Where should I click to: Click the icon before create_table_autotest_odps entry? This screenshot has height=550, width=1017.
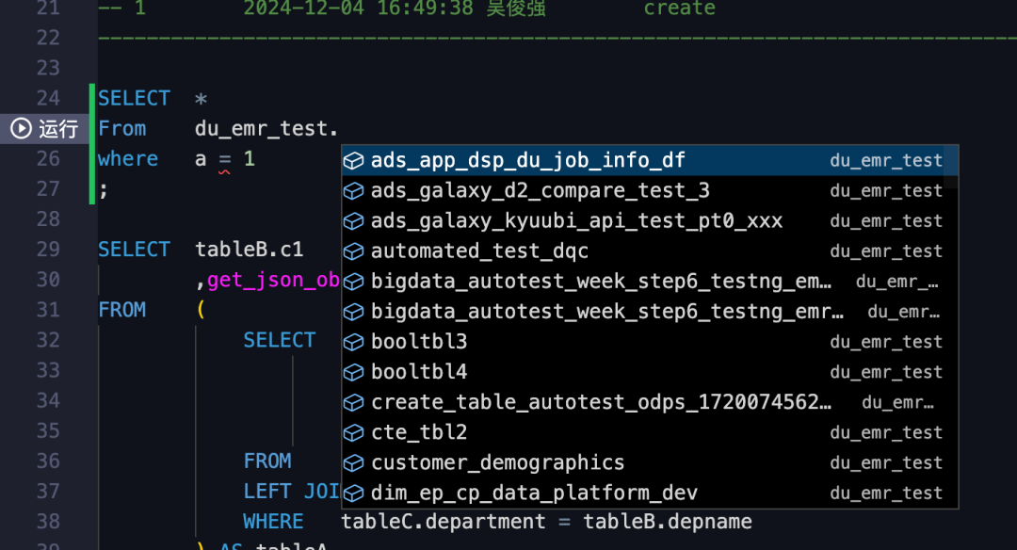(x=353, y=402)
